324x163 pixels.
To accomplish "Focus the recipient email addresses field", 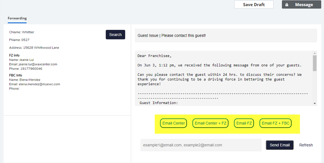I will point(201,145).
